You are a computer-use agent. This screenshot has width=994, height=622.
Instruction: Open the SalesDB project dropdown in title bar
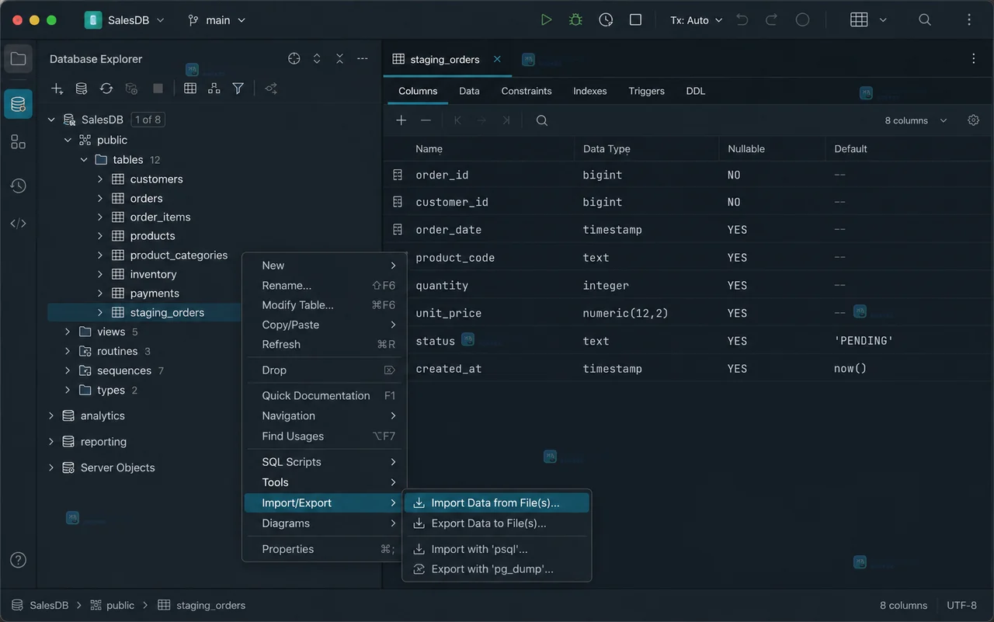125,20
